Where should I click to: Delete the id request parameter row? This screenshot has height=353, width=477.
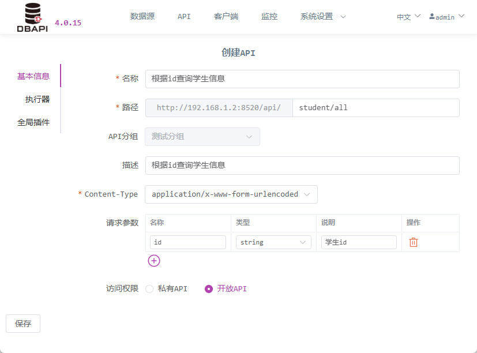[413, 242]
